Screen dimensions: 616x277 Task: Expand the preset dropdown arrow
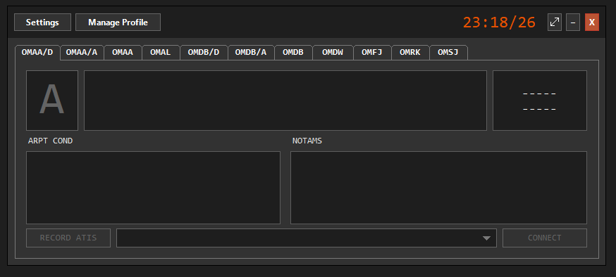(x=486, y=238)
